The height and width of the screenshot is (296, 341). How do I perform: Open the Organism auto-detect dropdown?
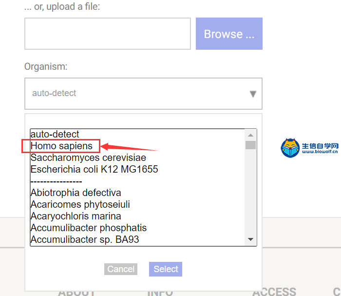coord(143,94)
